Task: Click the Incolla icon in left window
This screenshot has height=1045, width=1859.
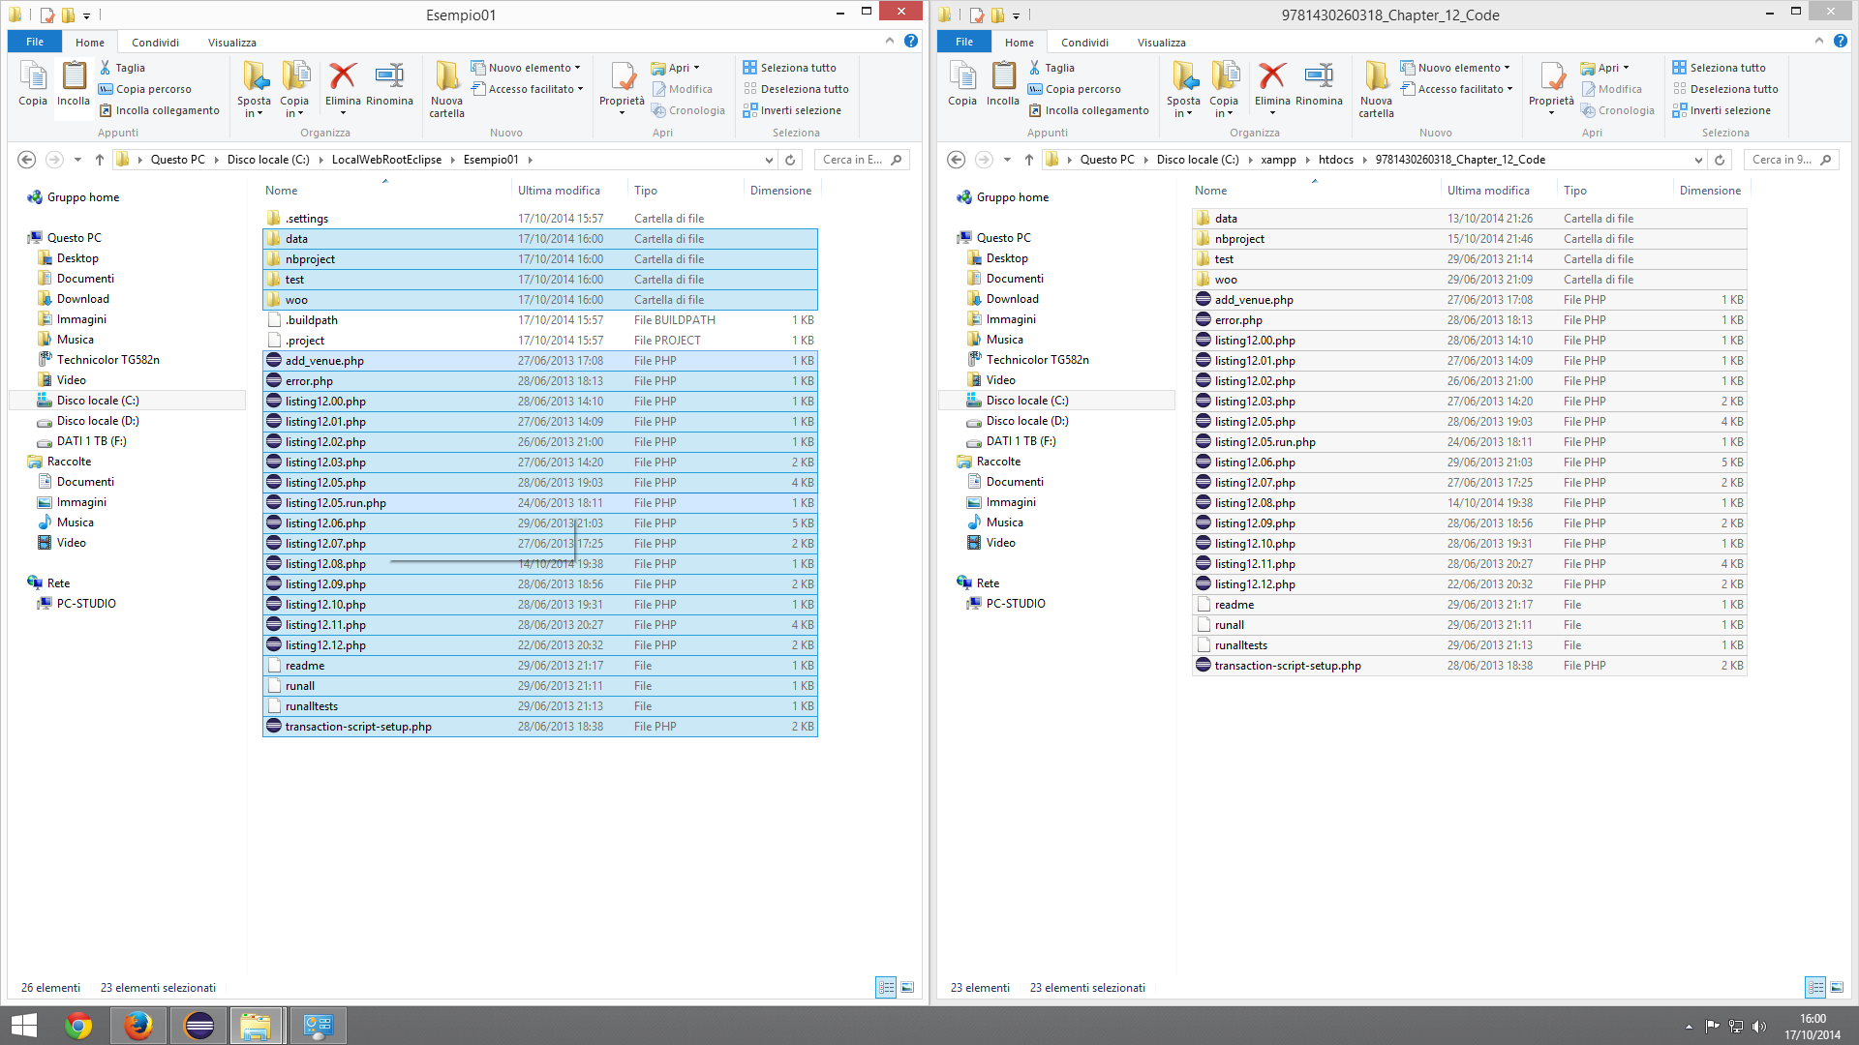Action: click(x=74, y=77)
